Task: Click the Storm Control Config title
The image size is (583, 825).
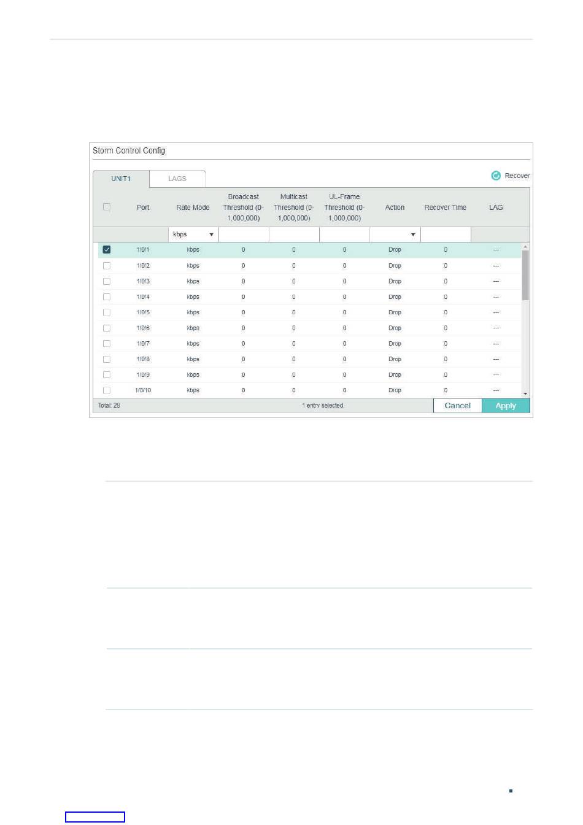Action: tap(129, 150)
